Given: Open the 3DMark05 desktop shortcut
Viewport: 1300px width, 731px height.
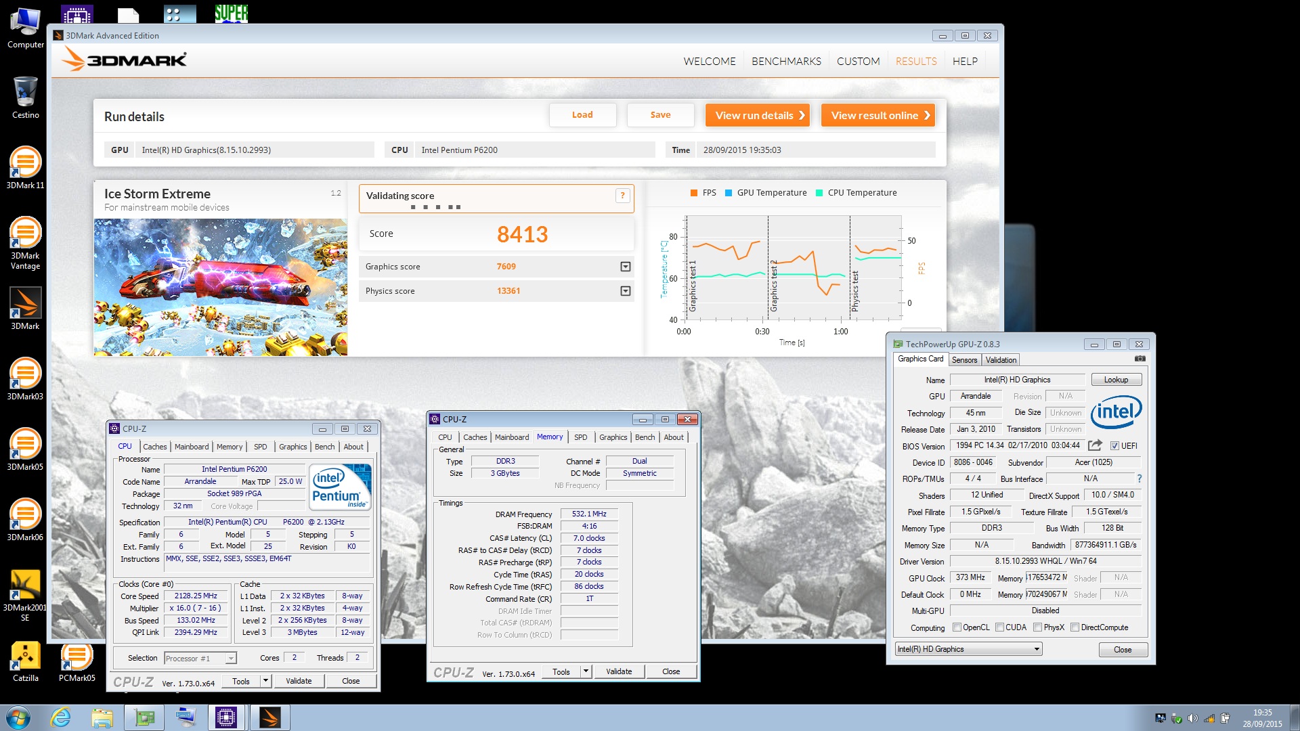Looking at the screenshot, I should pos(25,449).
